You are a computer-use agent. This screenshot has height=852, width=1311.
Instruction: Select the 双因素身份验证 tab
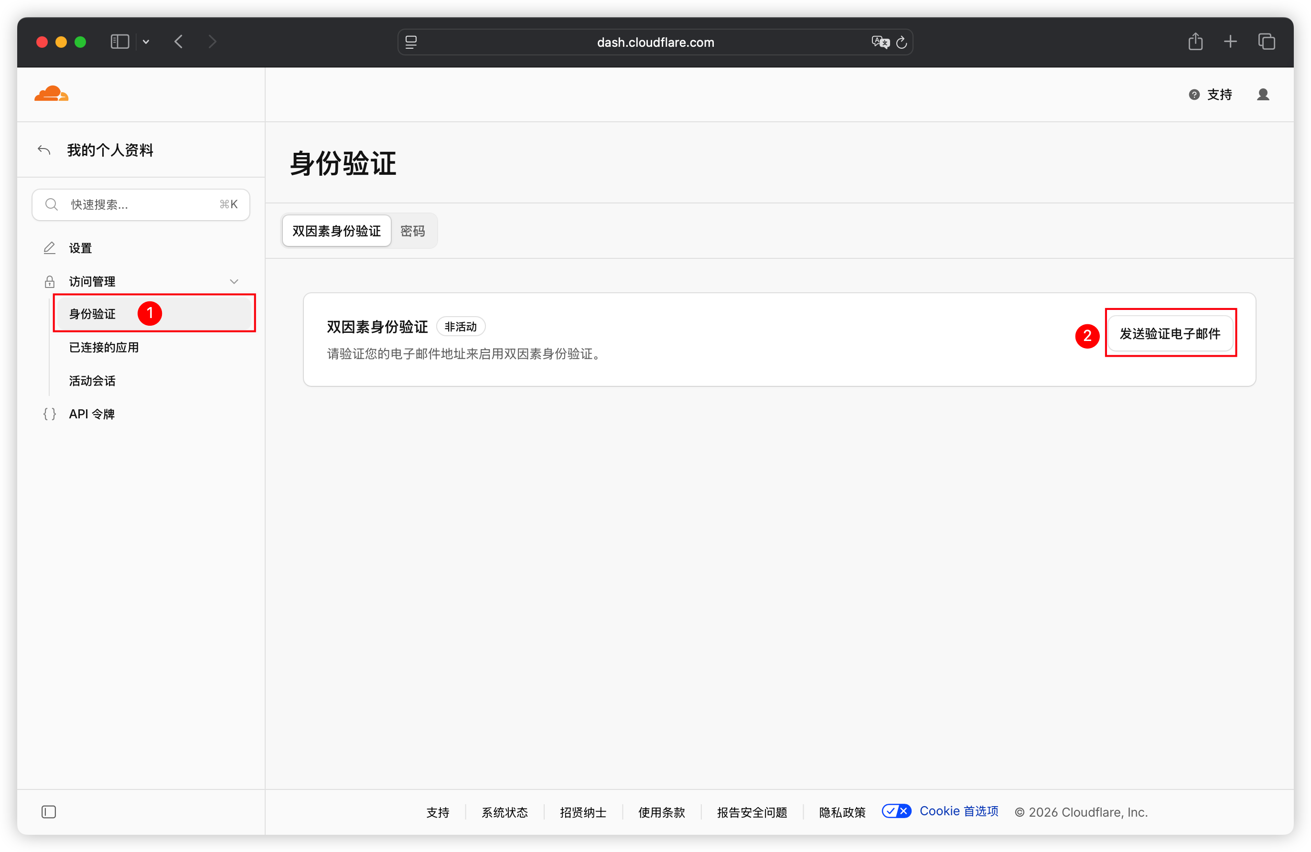336,231
